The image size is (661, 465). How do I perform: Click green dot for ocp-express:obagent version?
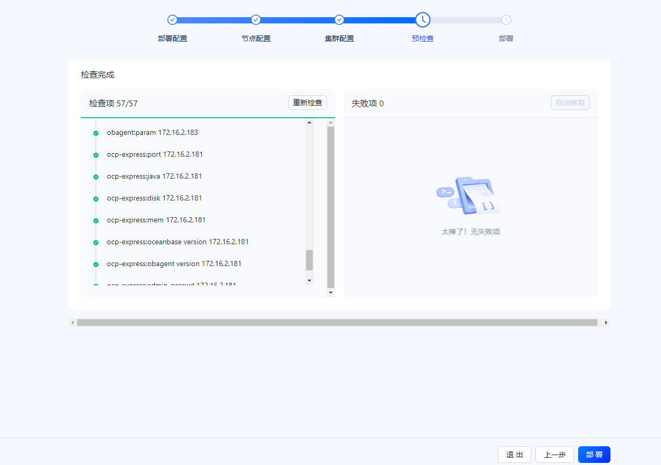[x=96, y=265]
